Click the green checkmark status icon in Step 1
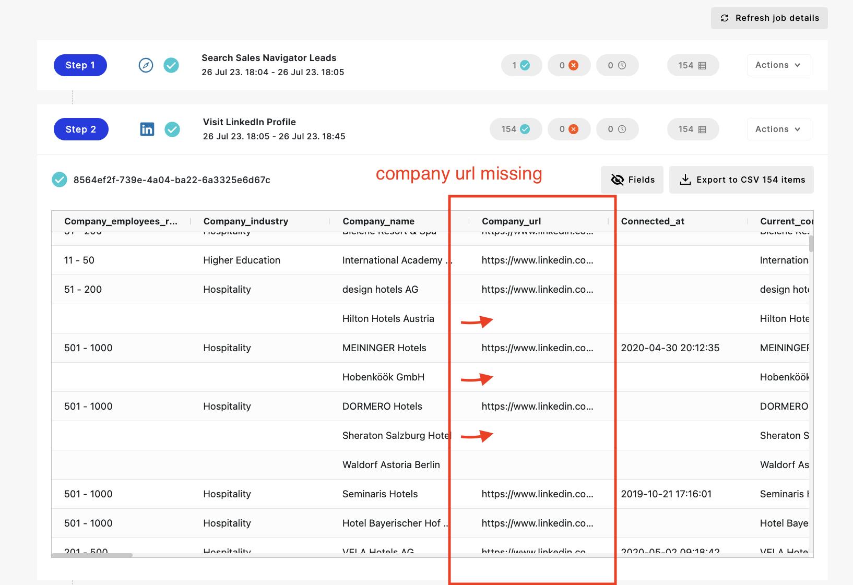Screen dimensions: 853x585 (x=171, y=65)
